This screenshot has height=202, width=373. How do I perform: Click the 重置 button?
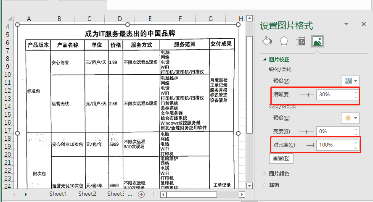click(281, 158)
